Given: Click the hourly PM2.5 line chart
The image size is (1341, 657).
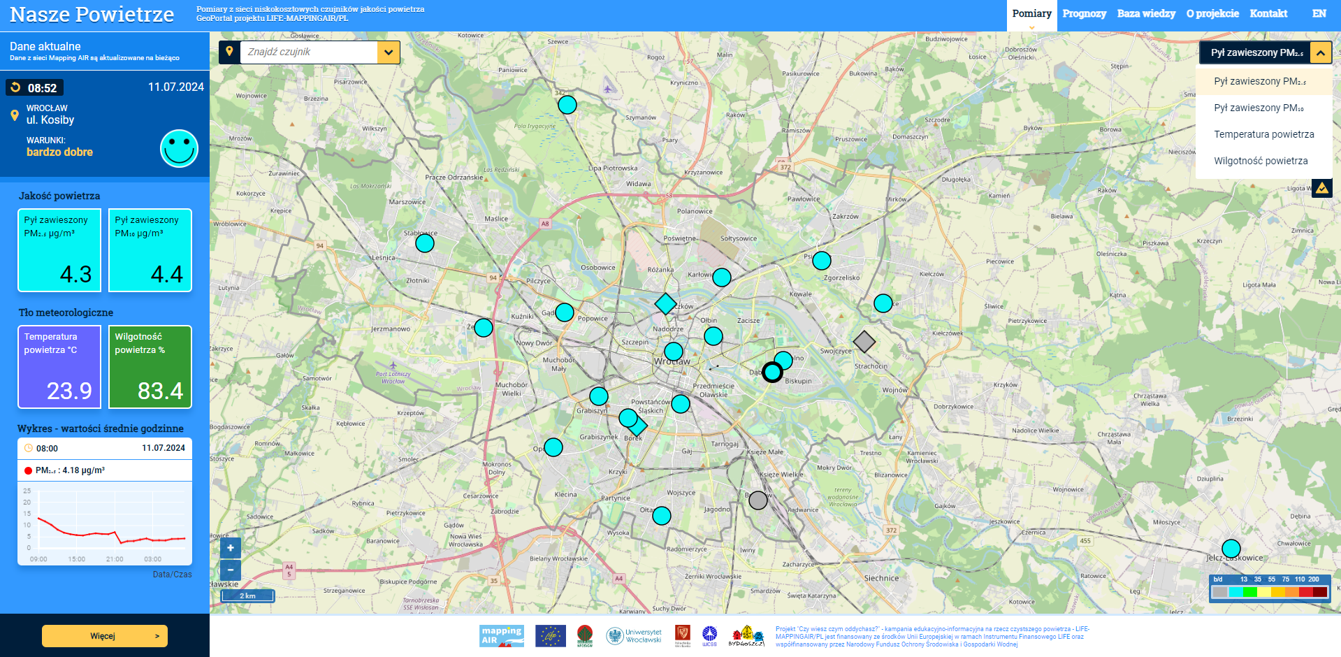Looking at the screenshot, I should pos(105,524).
